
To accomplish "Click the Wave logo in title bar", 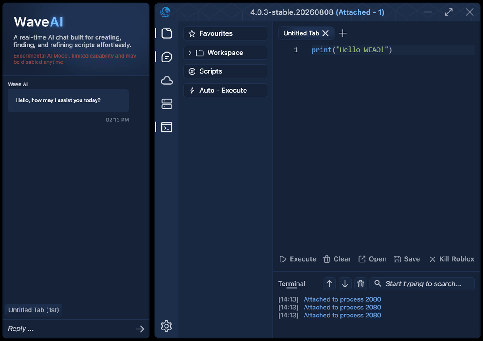I will (165, 12).
